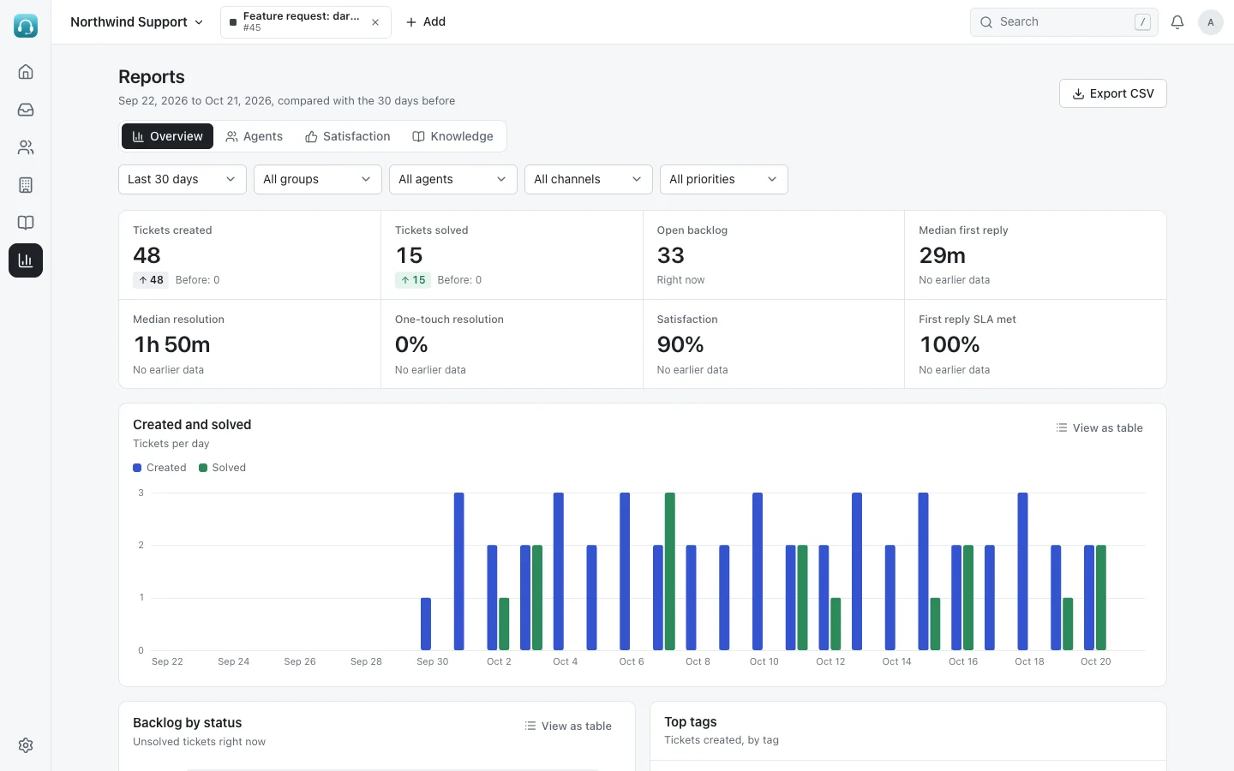
Task: Close the Feature request #45 tab
Action: [375, 22]
